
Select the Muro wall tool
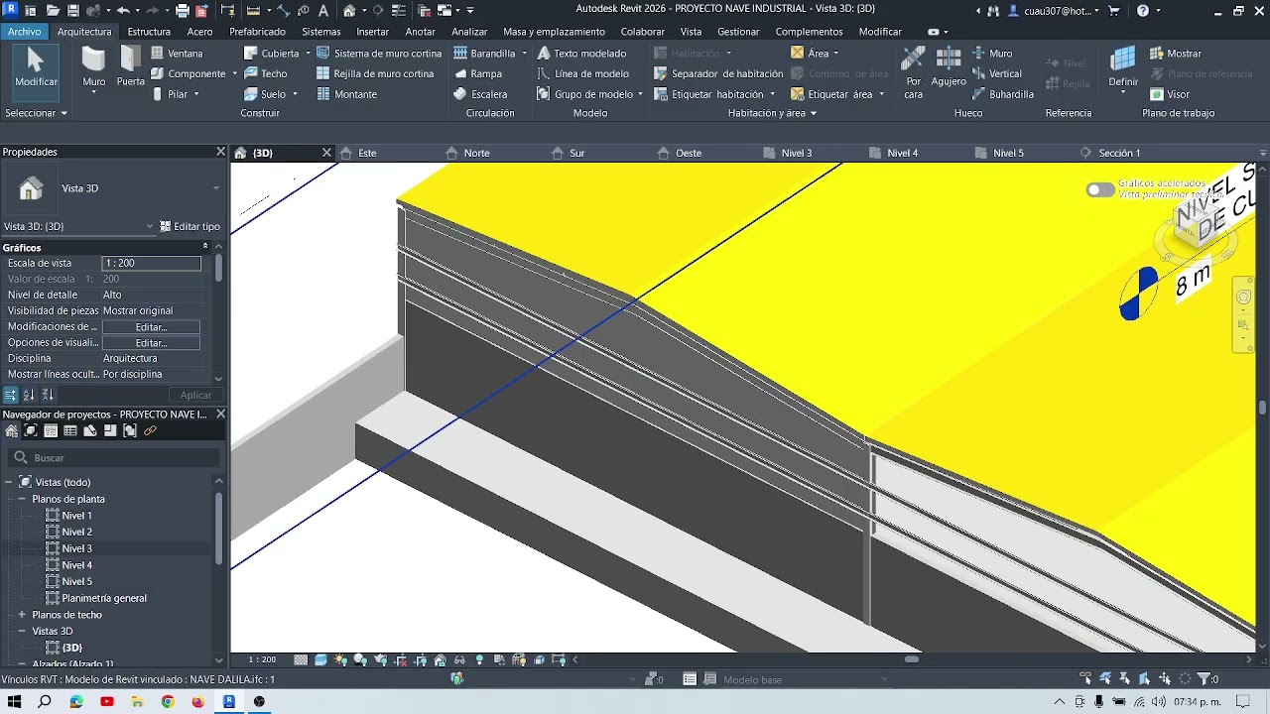(x=93, y=68)
